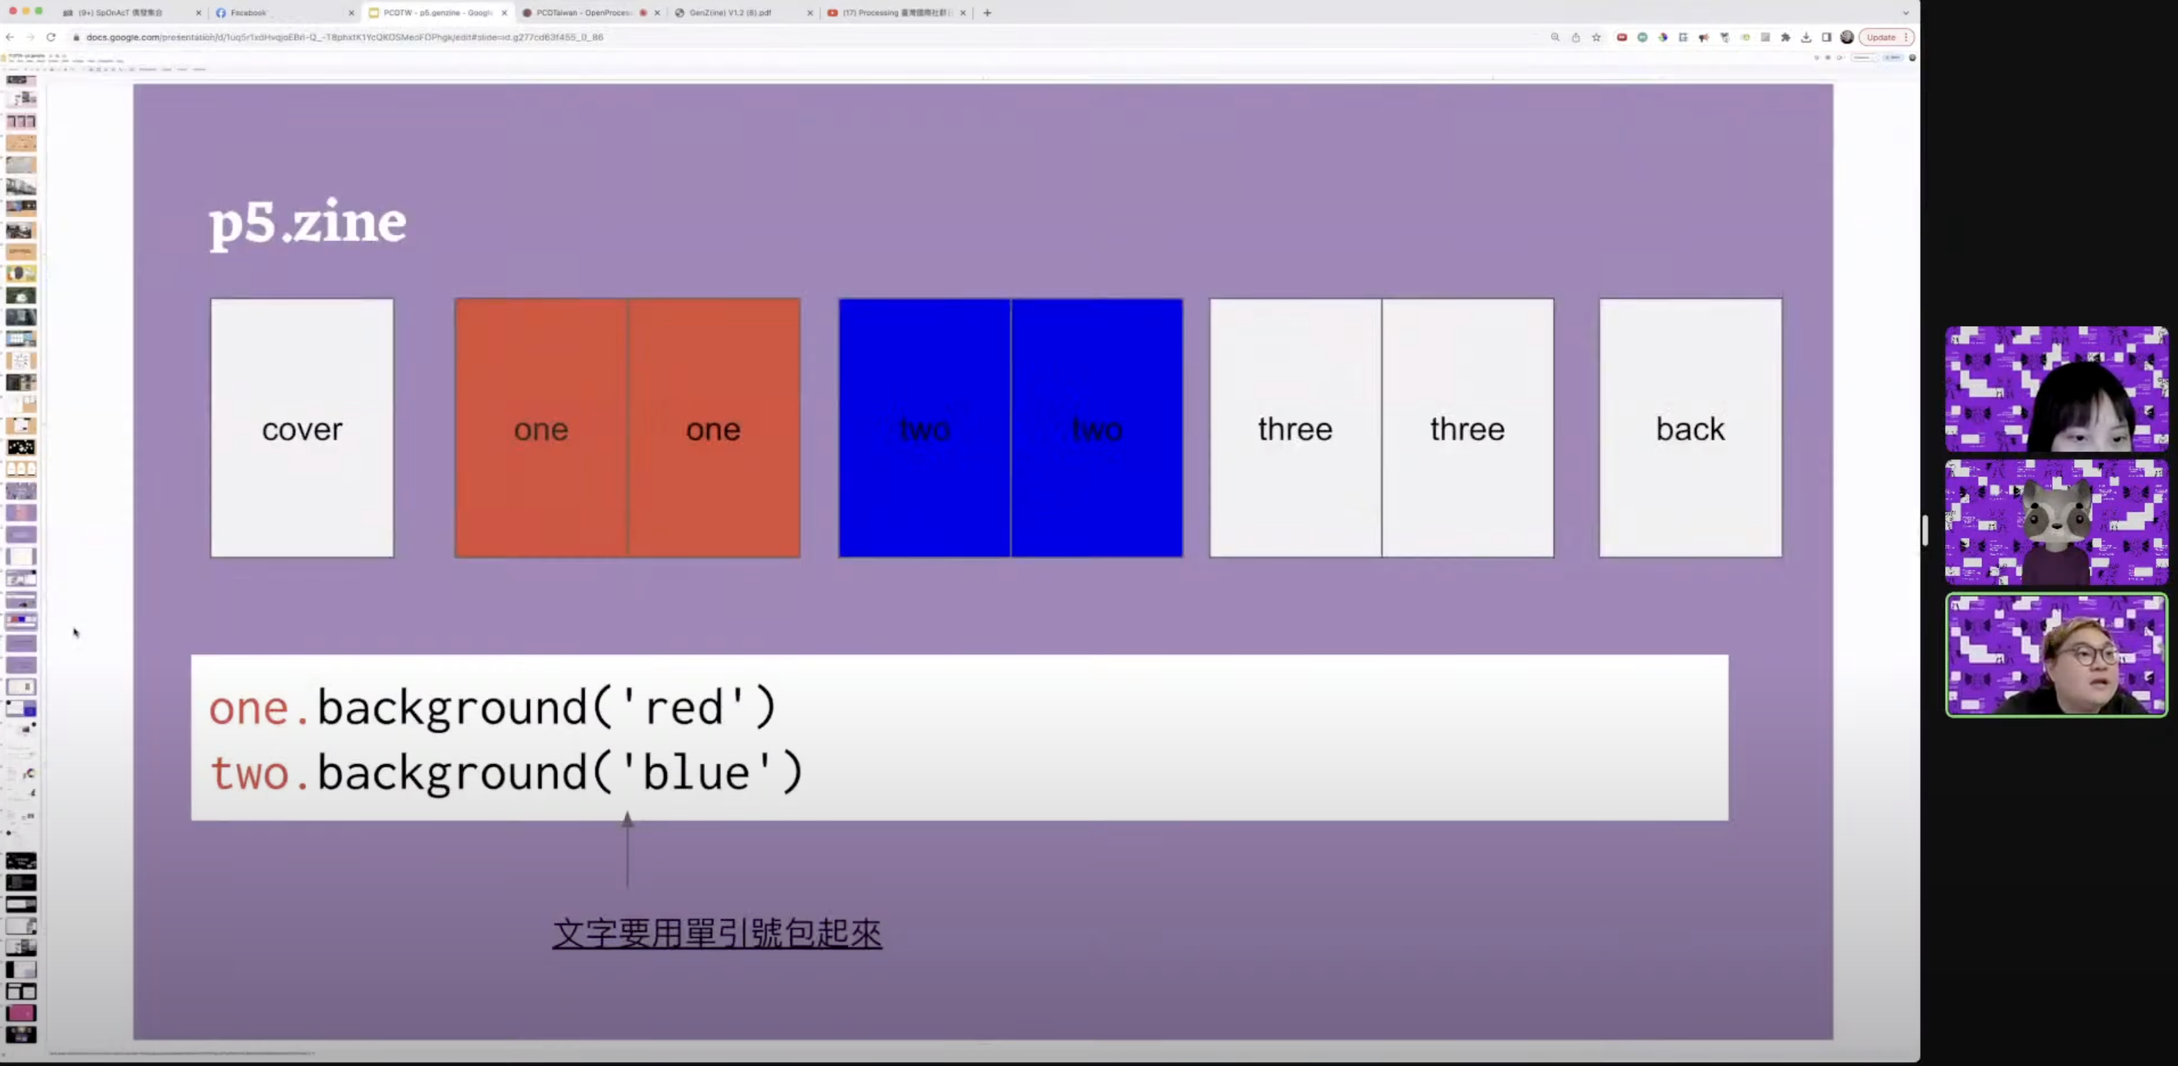
Task: Select the last slide thumbnail in filmstrip
Action: [21, 1034]
